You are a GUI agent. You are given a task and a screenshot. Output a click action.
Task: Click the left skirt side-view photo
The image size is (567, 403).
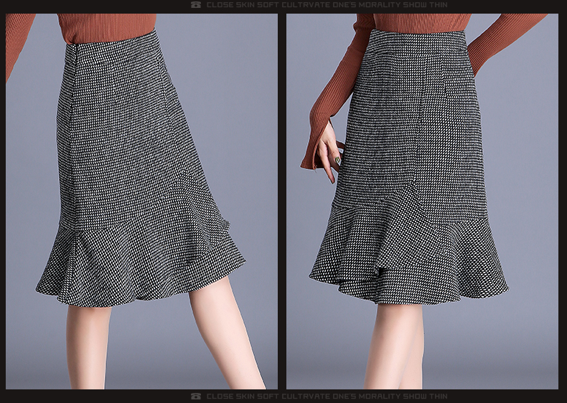tap(142, 201)
